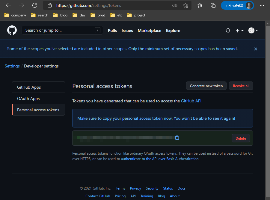Reload the page with the refresh icon
270x200 pixels.
pos(35,5)
